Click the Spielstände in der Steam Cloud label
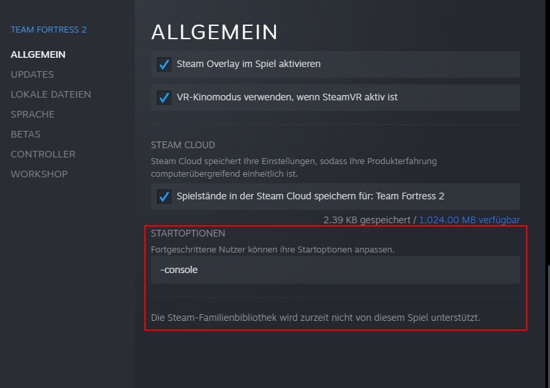This screenshot has height=388, width=550. 311,196
